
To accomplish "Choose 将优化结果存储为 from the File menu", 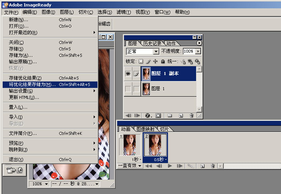I will click(x=32, y=84).
